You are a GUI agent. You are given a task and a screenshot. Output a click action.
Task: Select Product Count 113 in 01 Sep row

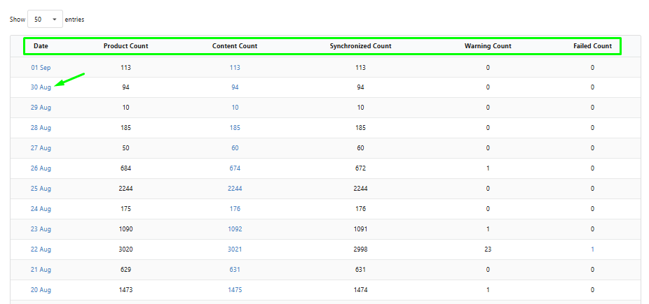126,68
